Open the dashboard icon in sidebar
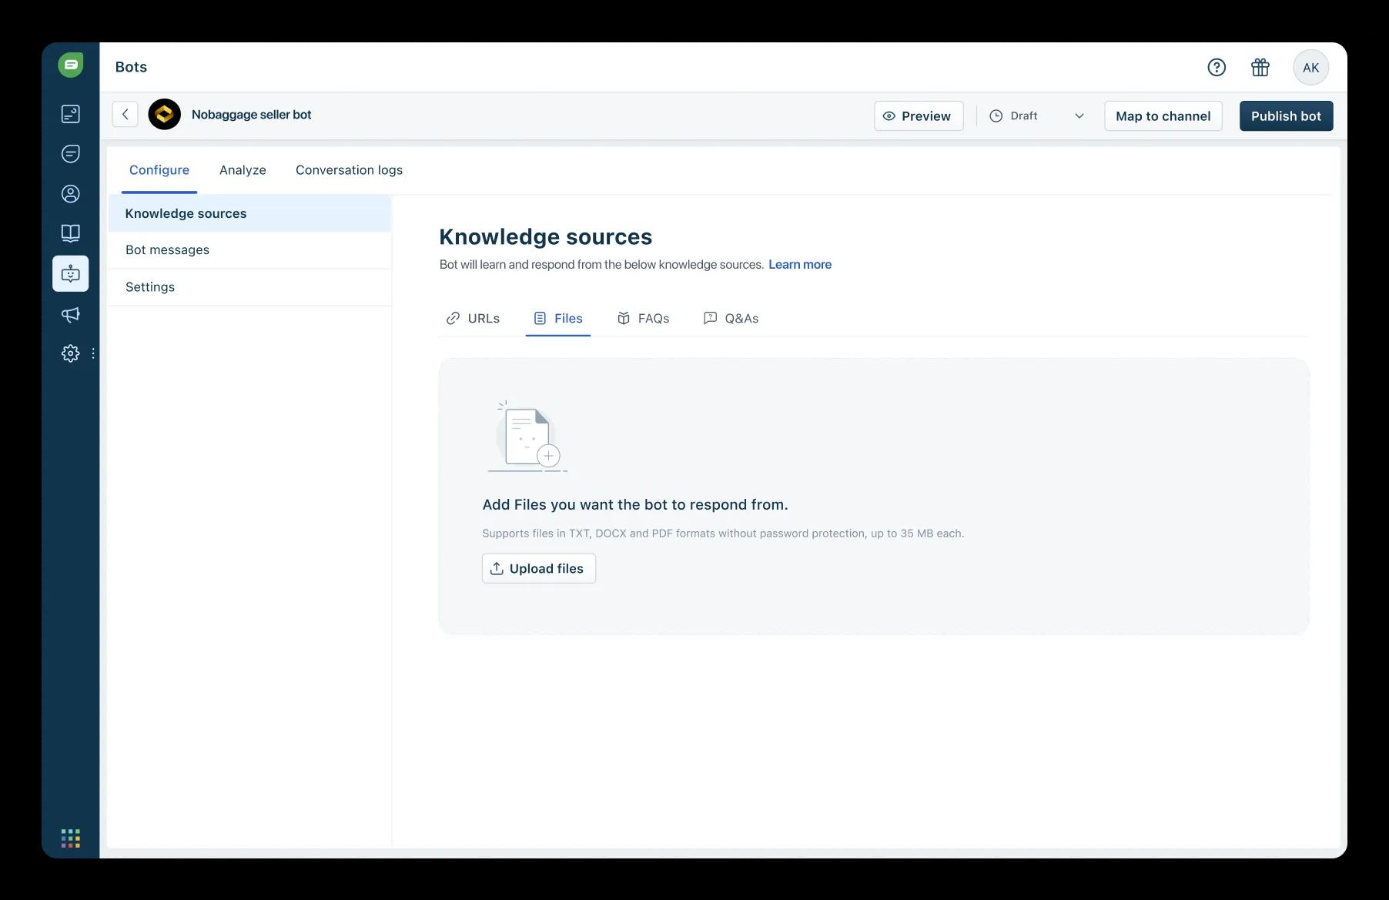Viewport: 1389px width, 900px height. [71, 114]
